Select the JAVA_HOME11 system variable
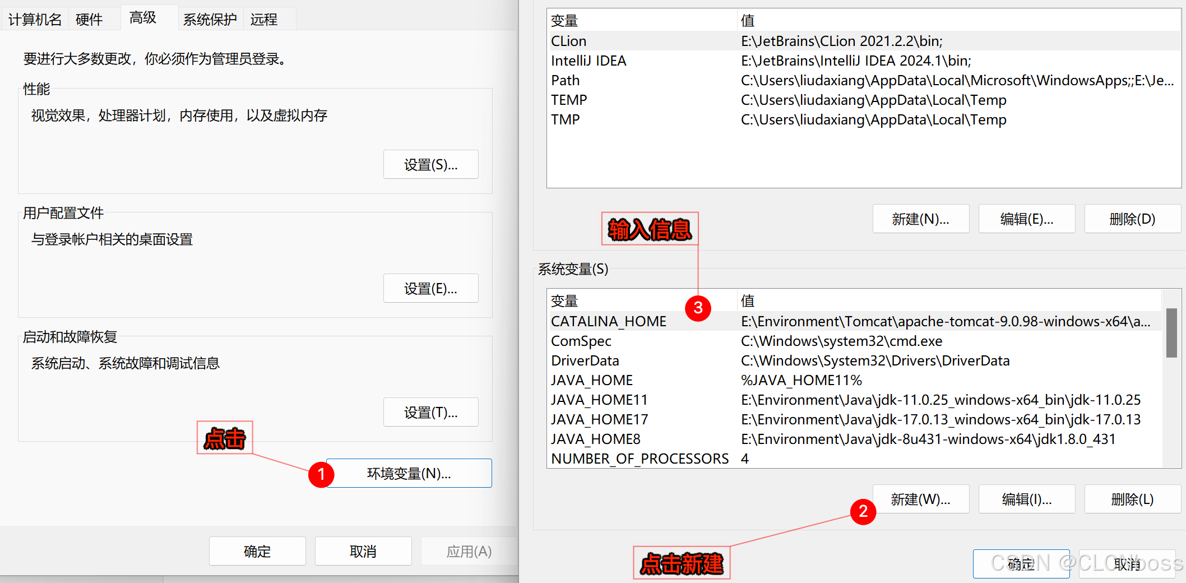 (x=854, y=400)
